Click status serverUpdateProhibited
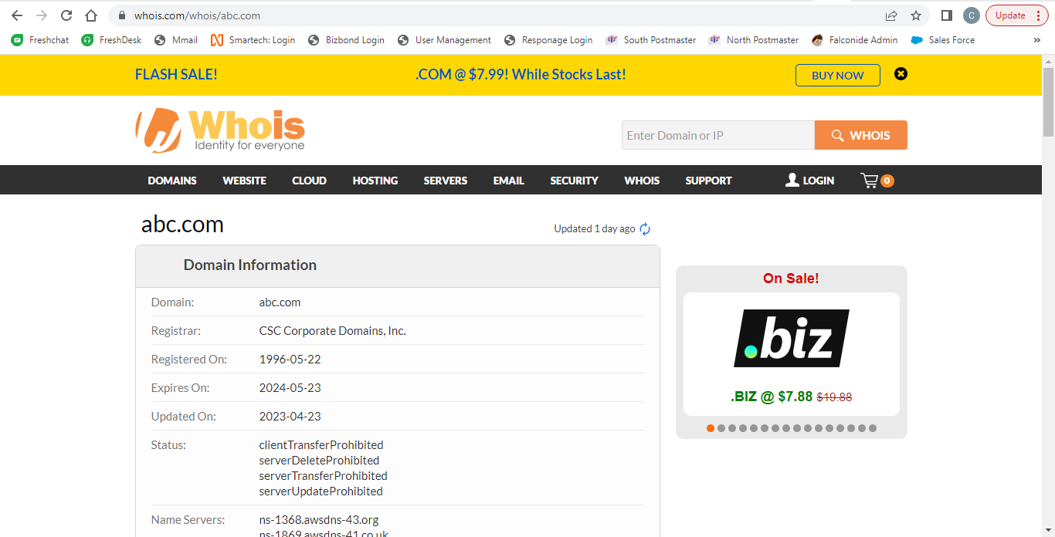 pos(321,491)
